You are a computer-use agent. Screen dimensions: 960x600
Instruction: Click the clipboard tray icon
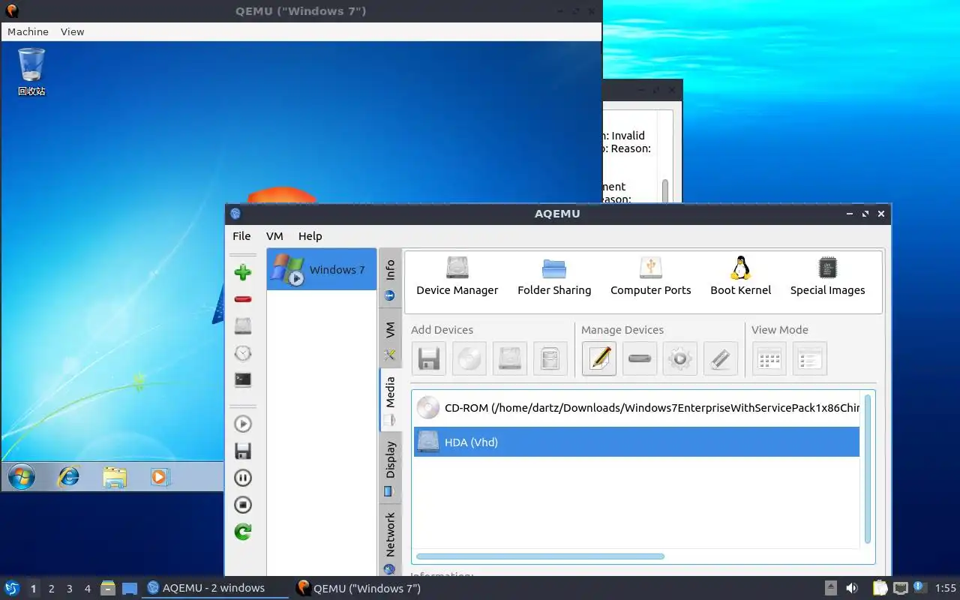tap(880, 588)
